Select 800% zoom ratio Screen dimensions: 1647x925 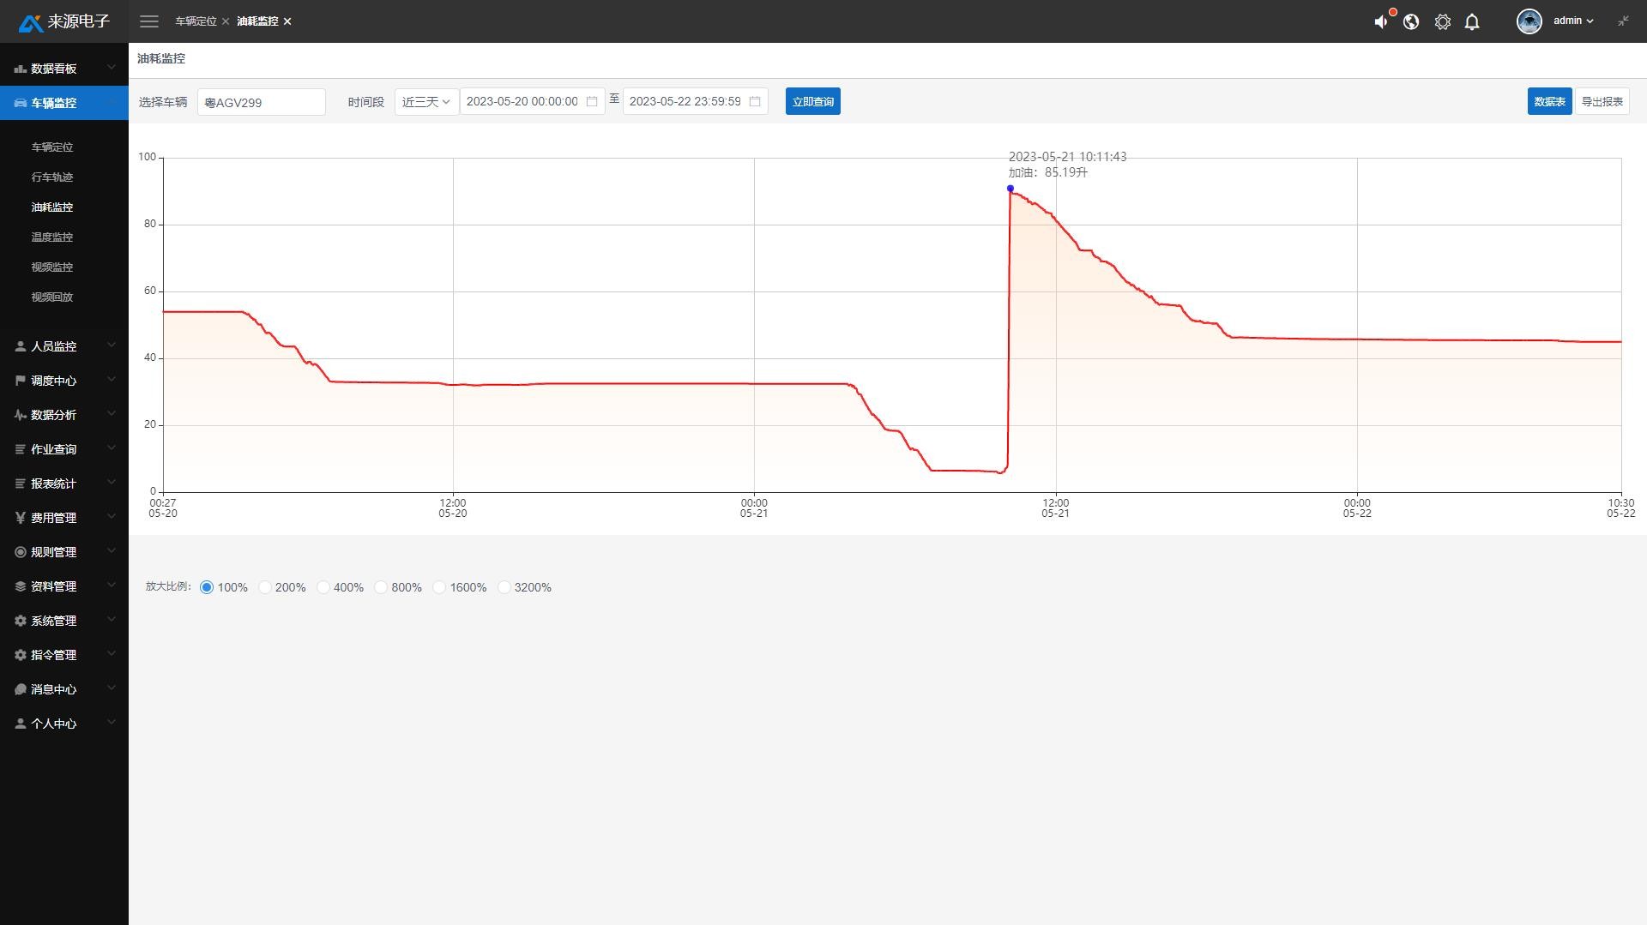(x=382, y=587)
